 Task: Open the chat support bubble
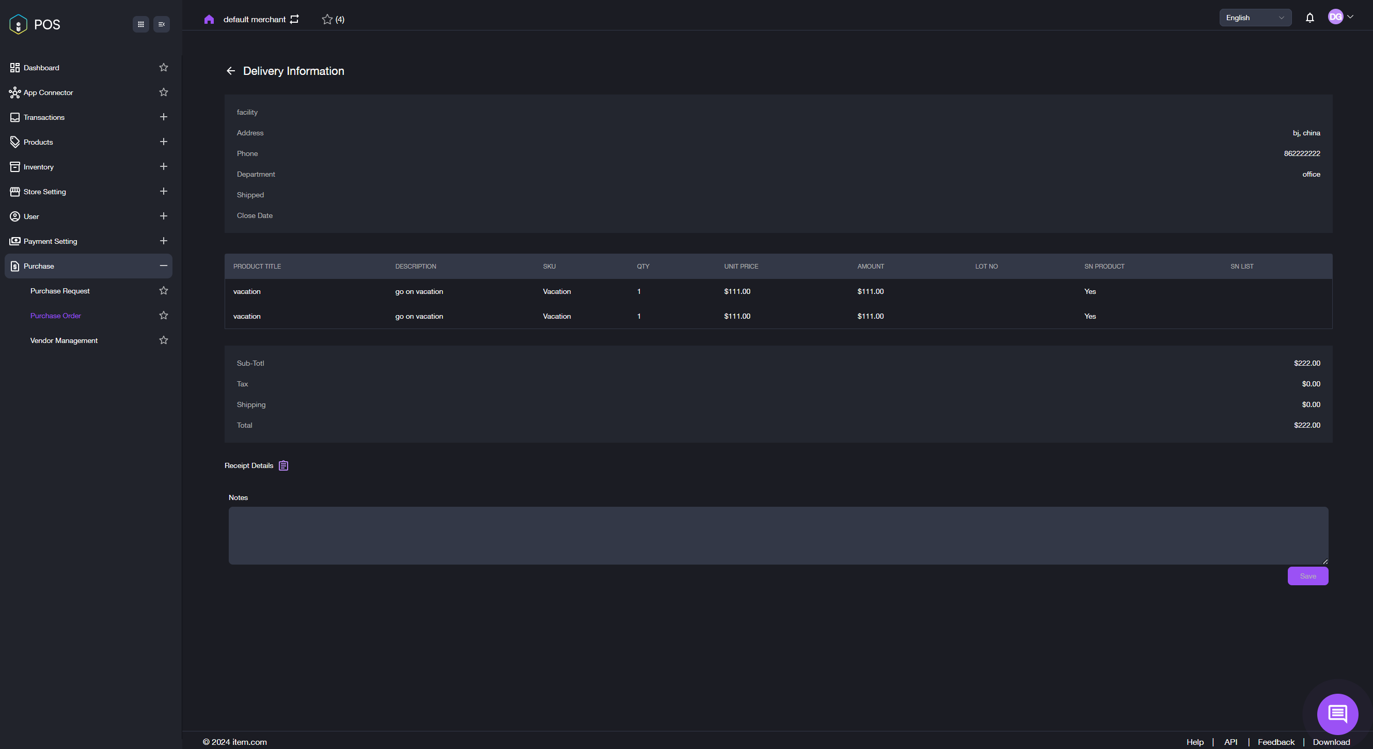click(x=1337, y=713)
